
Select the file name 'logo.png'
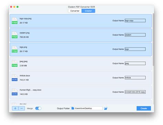tap(23, 47)
